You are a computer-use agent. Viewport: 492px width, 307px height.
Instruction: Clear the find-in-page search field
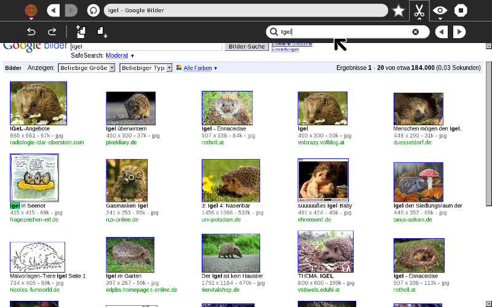click(x=415, y=32)
